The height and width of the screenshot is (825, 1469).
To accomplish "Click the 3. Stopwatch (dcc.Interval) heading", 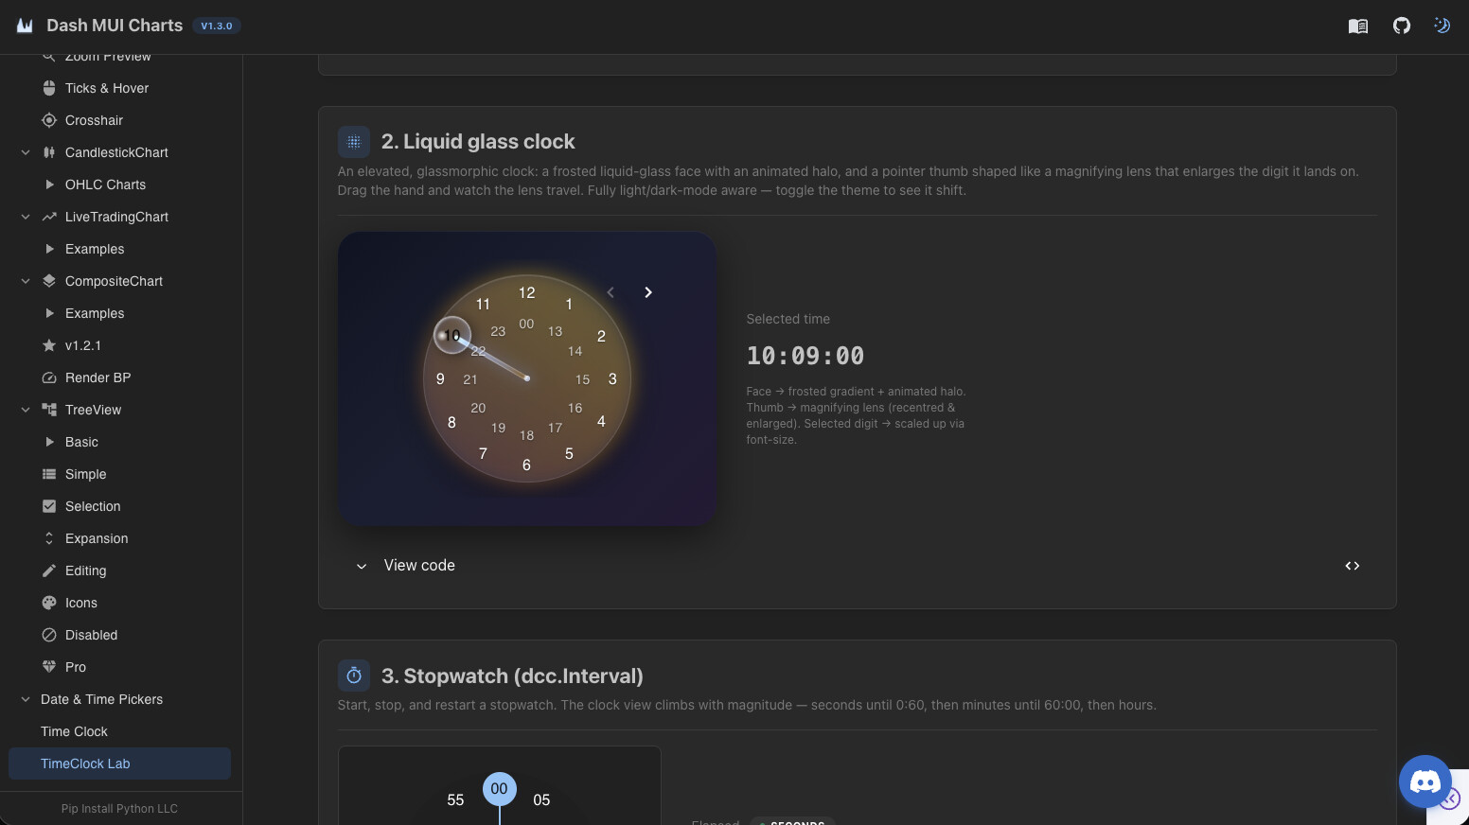I will [x=512, y=676].
